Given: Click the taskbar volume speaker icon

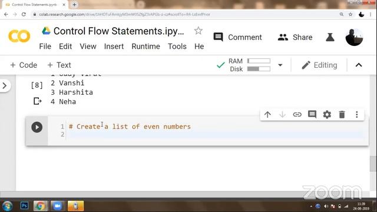Looking at the screenshot, I should [x=326, y=206].
